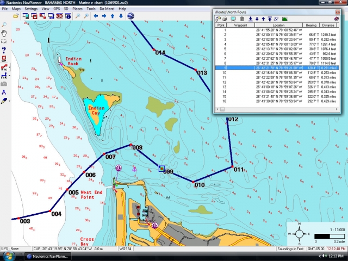Expand the route tool dropdown arrow
The height and width of the screenshot is (261, 348).
(9, 68)
